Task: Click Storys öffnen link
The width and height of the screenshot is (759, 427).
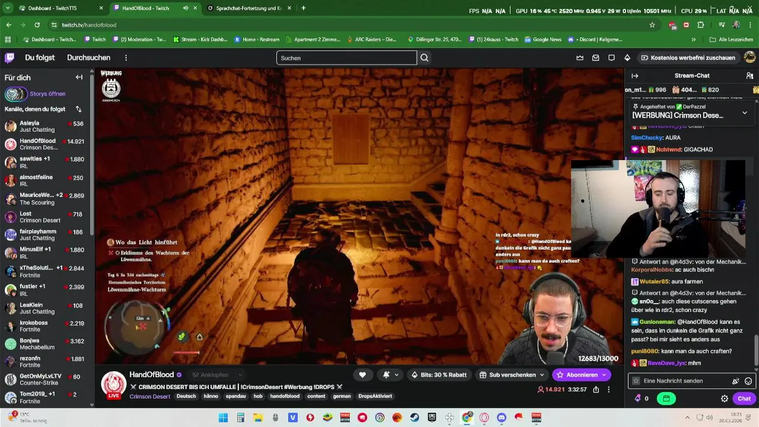Action: [47, 94]
